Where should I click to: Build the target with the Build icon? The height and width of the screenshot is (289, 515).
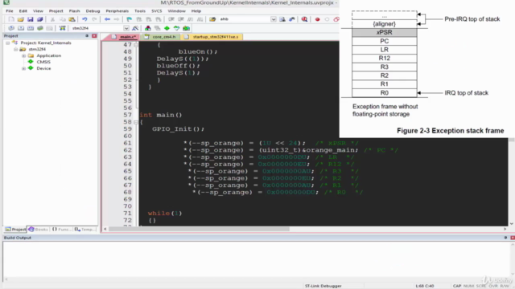[x=21, y=28]
